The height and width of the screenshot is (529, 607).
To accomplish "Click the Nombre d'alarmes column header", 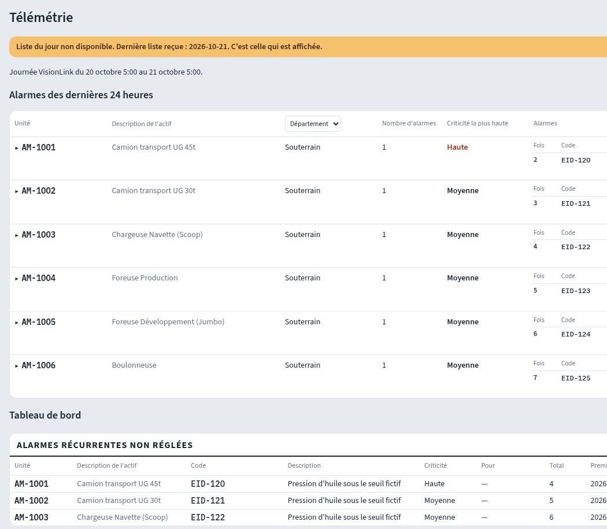I will [x=409, y=123].
